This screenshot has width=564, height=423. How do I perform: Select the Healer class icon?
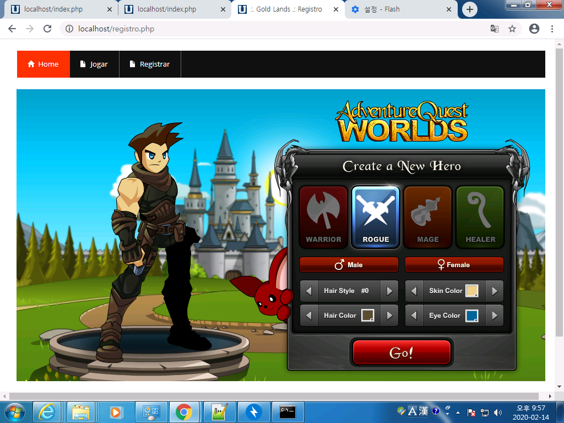[x=480, y=216]
